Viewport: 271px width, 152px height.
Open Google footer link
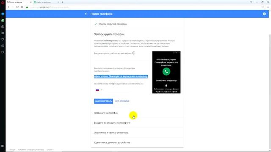12,150
